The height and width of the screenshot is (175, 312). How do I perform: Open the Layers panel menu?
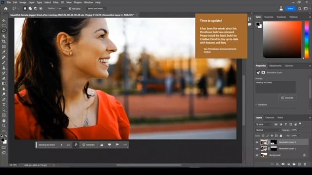coord(310,118)
